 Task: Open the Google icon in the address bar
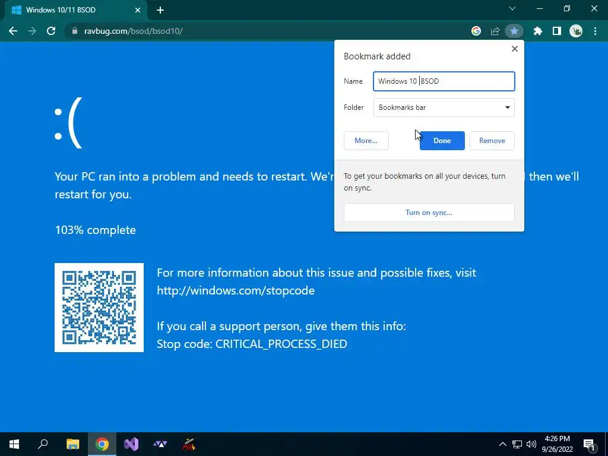click(476, 31)
